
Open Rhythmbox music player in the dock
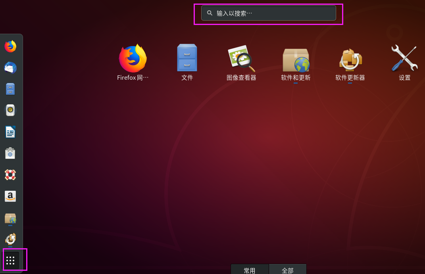click(x=10, y=110)
